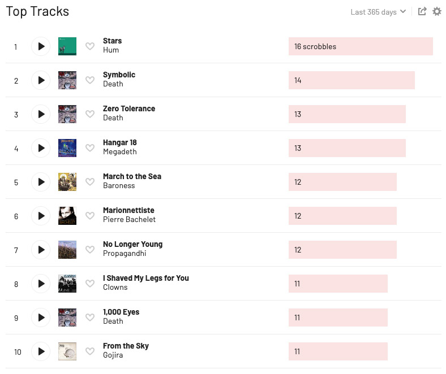Image resolution: width=446 pixels, height=374 pixels.
Task: Play From the Sky by Gojira
Action: (41, 351)
